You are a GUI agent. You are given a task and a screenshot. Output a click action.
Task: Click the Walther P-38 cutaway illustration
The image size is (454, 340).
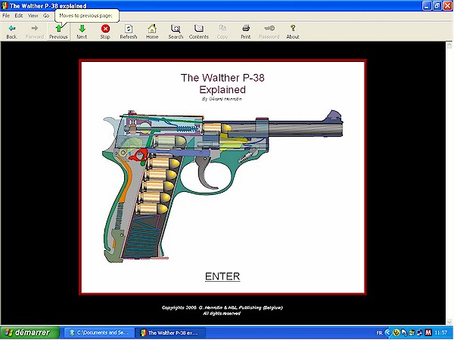[x=223, y=186]
